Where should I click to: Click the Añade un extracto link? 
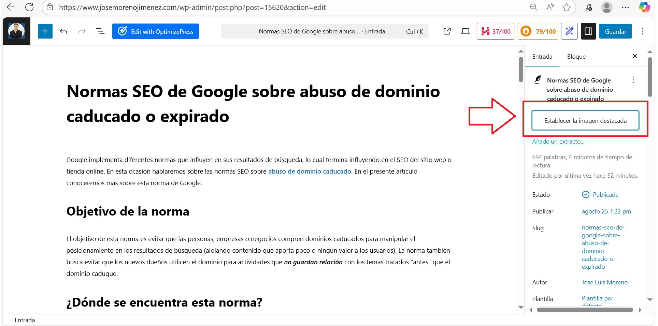pos(558,142)
